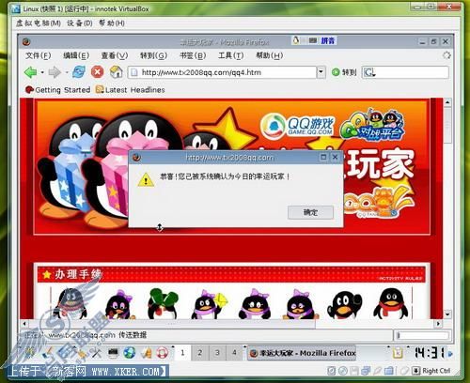This screenshot has height=383, width=470.
Task: Click the page loading progress bar
Action: [422, 335]
